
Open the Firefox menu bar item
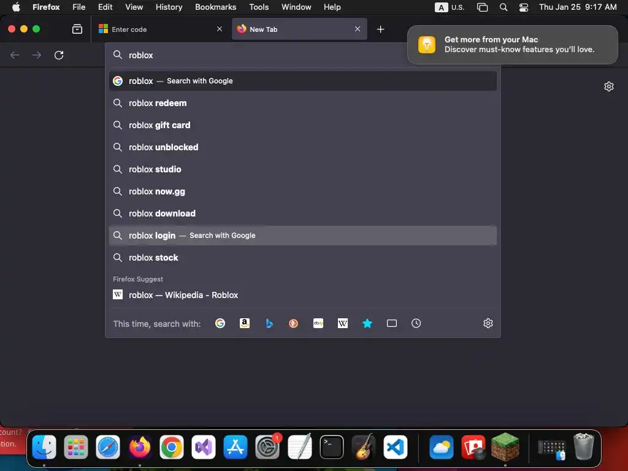pos(46,7)
